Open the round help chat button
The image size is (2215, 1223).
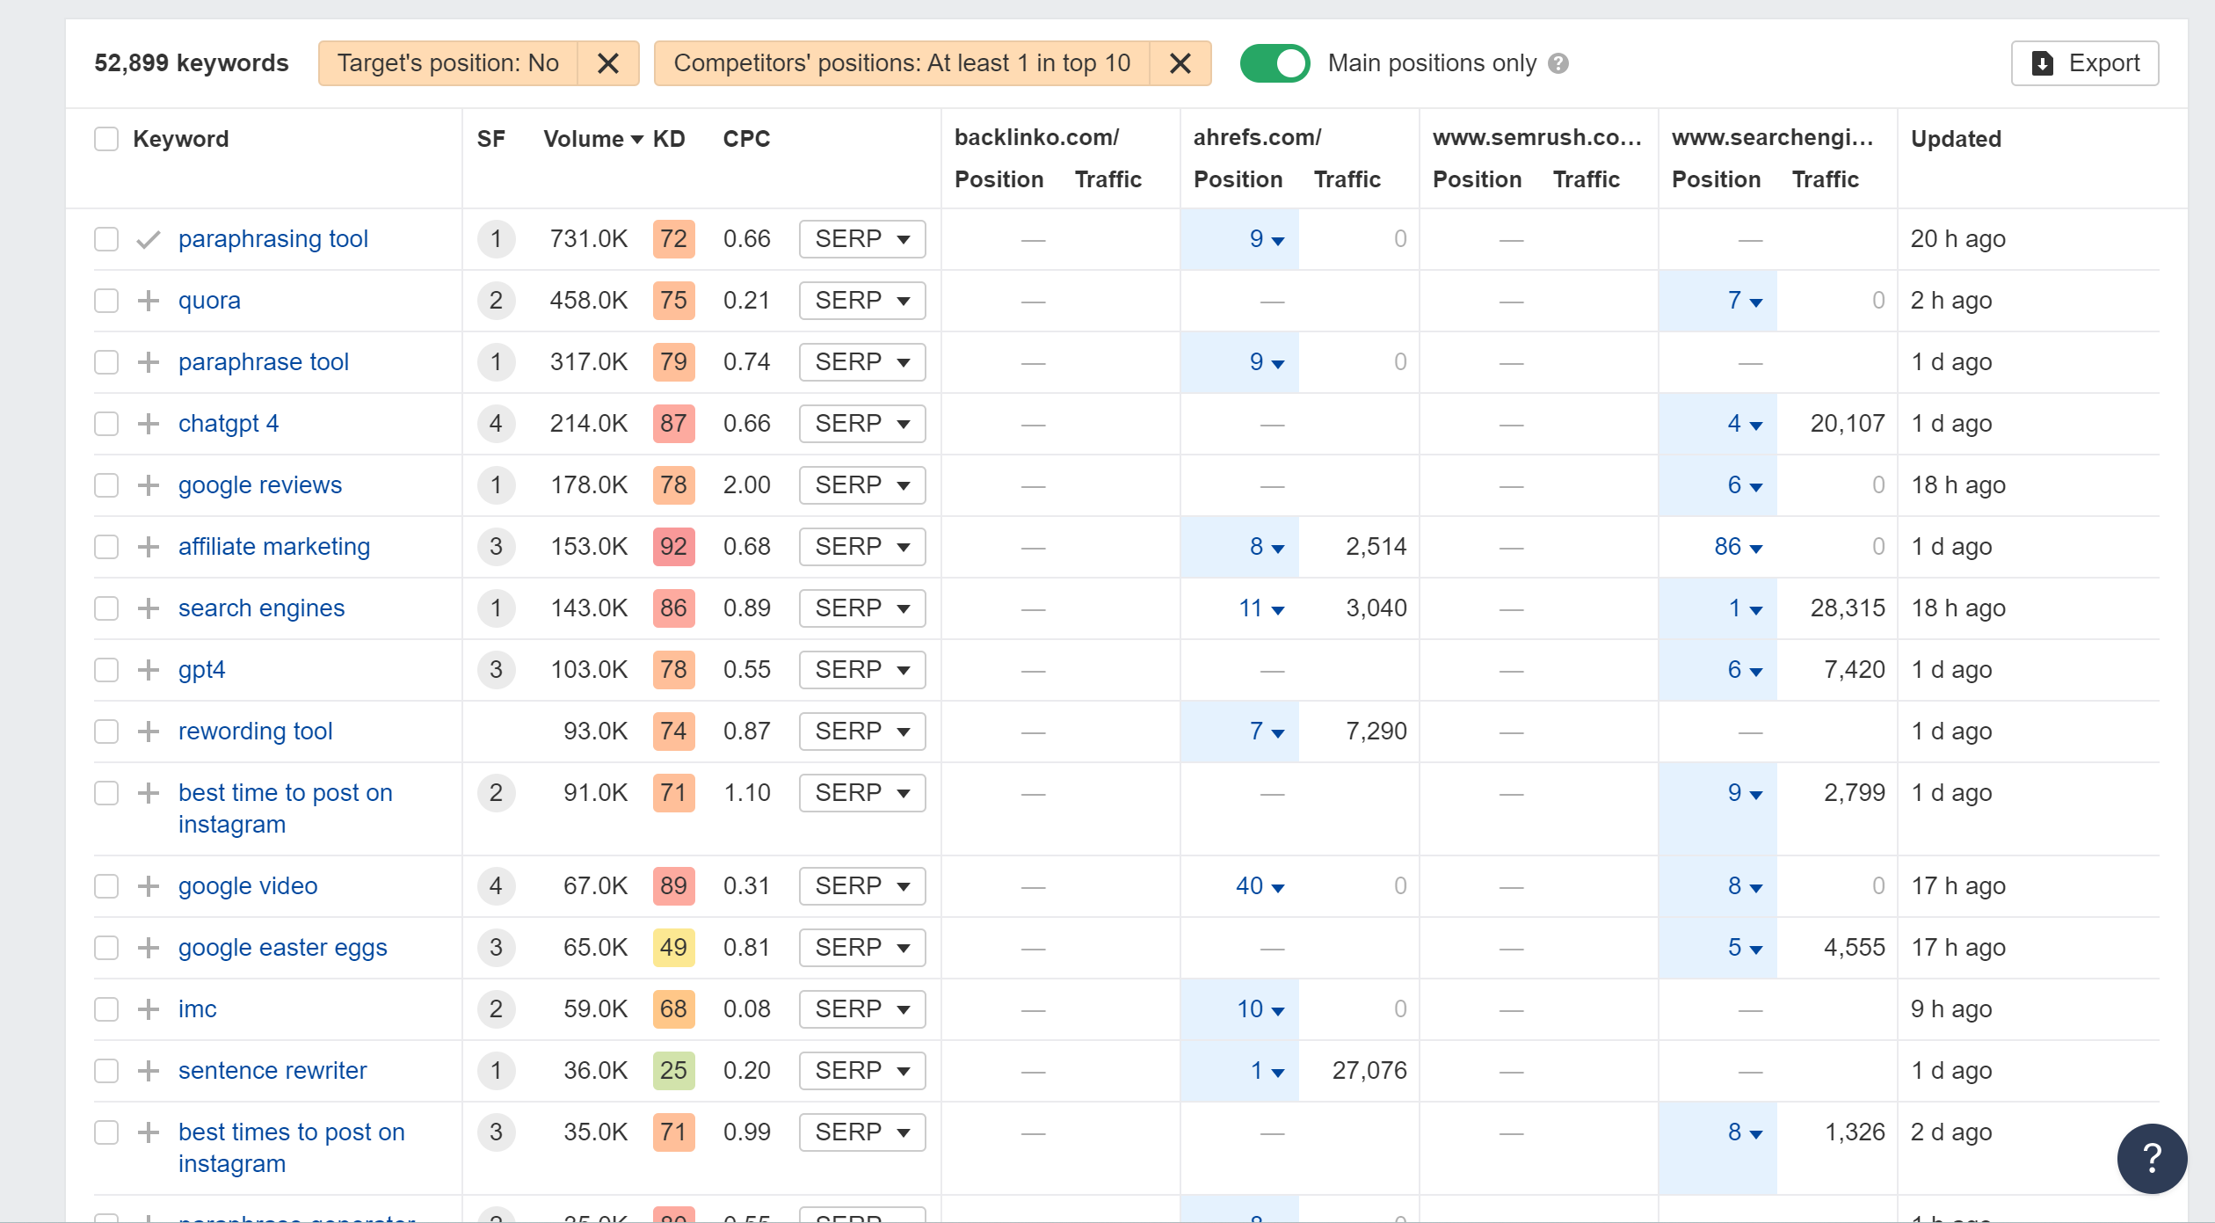pos(2151,1158)
